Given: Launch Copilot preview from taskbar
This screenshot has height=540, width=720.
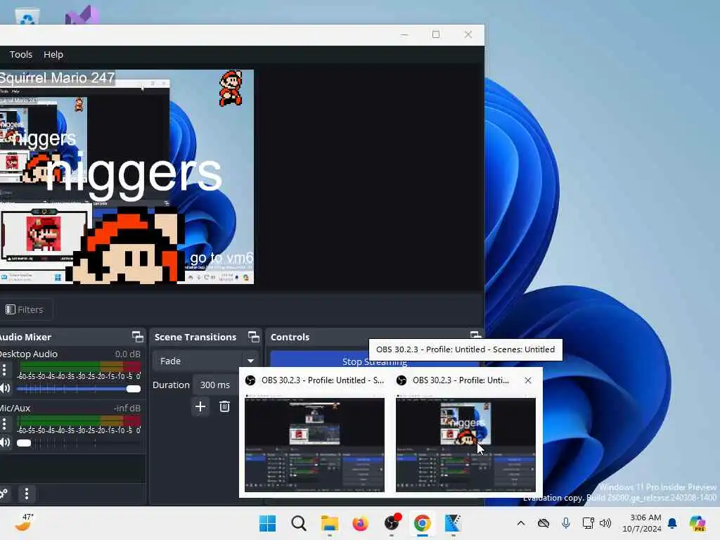Looking at the screenshot, I should click(x=697, y=523).
